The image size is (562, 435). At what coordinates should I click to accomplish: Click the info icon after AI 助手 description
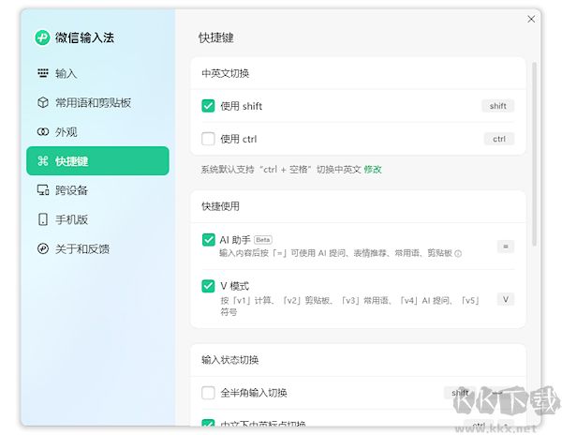(x=458, y=253)
